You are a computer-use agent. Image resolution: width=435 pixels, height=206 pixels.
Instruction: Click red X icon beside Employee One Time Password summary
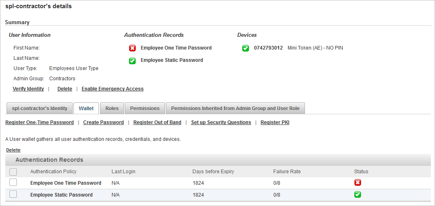[132, 48]
